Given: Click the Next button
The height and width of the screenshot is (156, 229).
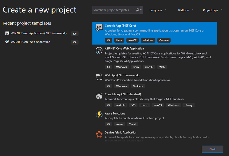Looking at the screenshot, I should pos(213,149).
